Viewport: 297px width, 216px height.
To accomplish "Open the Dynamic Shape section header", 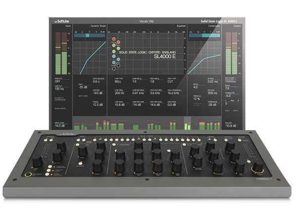I will click(x=98, y=26).
